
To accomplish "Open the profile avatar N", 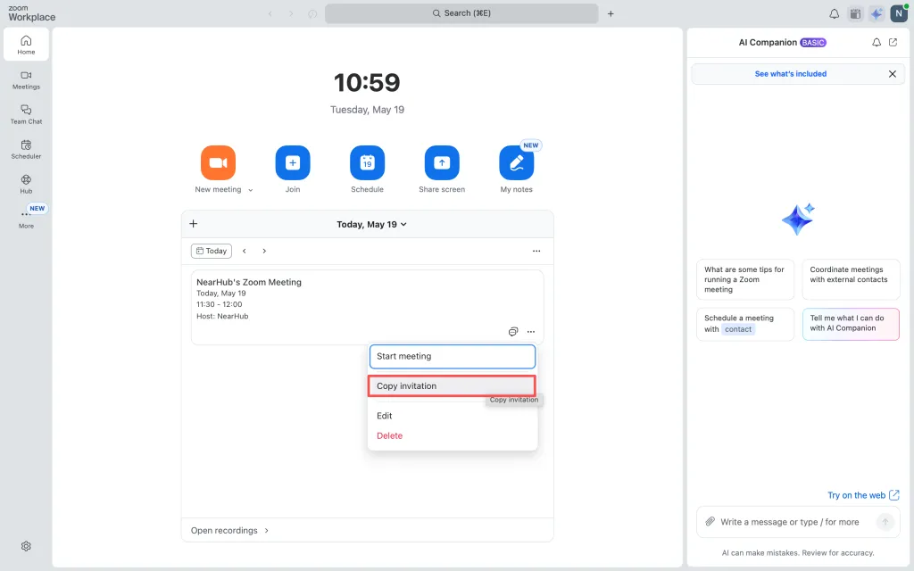I will coord(899,13).
